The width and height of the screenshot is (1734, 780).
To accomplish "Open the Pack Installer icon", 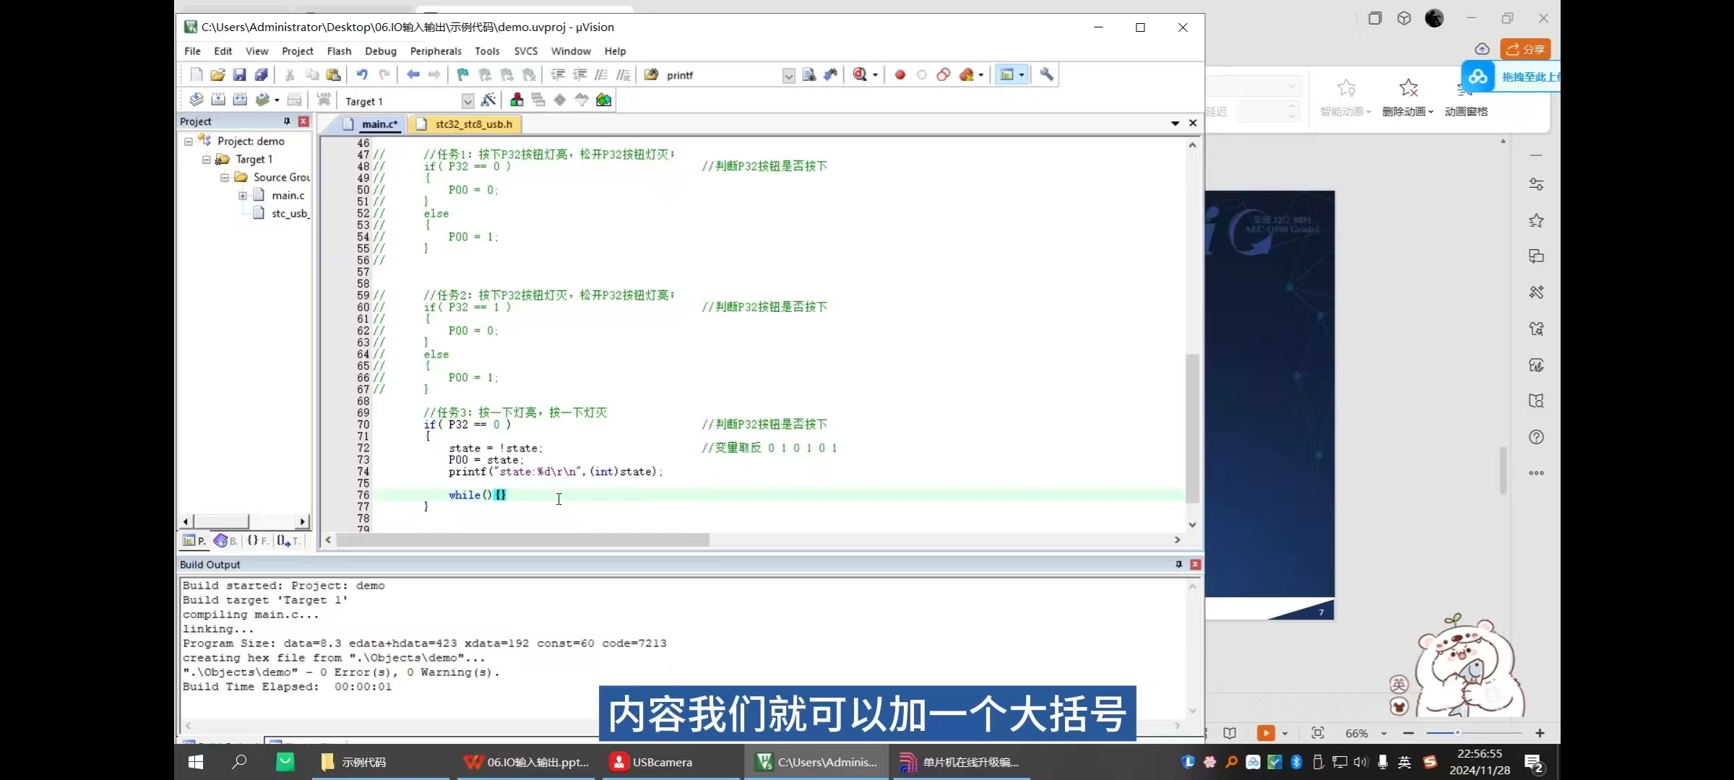I will (604, 100).
